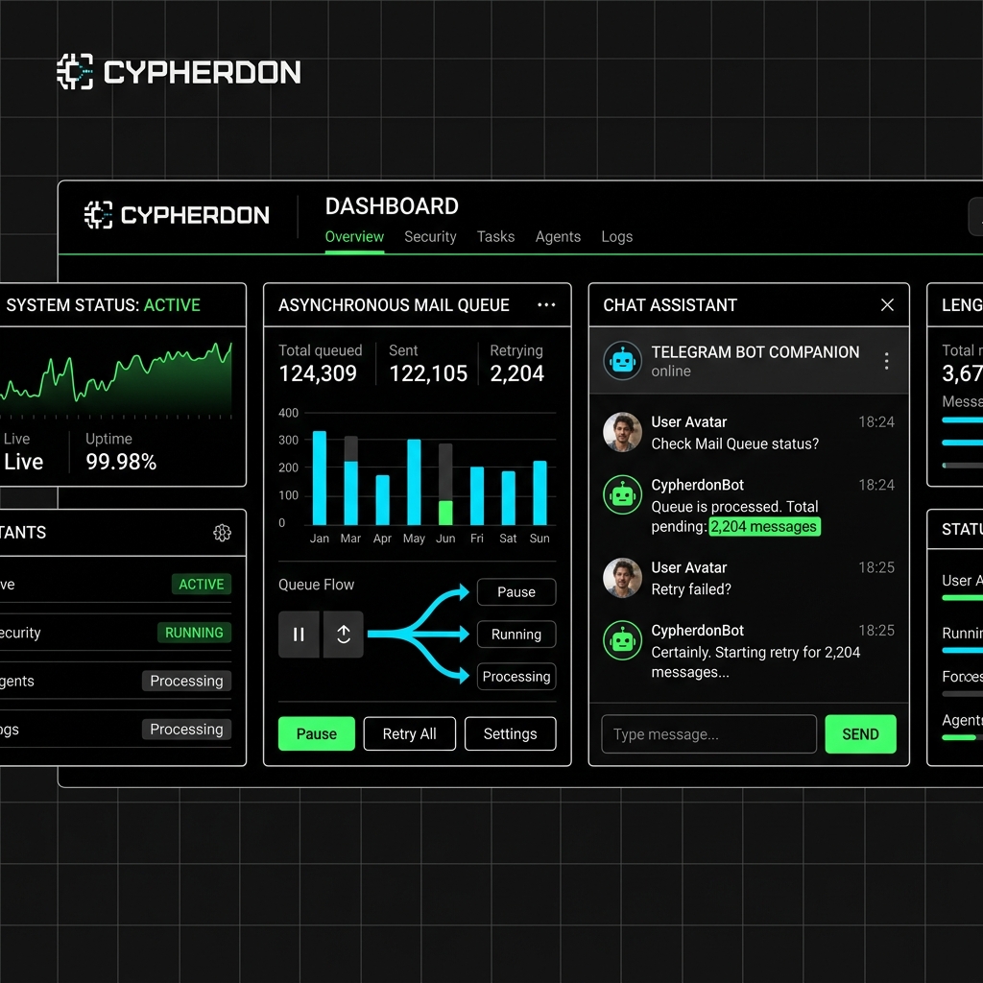This screenshot has height=983, width=983.
Task: Select the Running node in Queue Flow
Action: (516, 634)
